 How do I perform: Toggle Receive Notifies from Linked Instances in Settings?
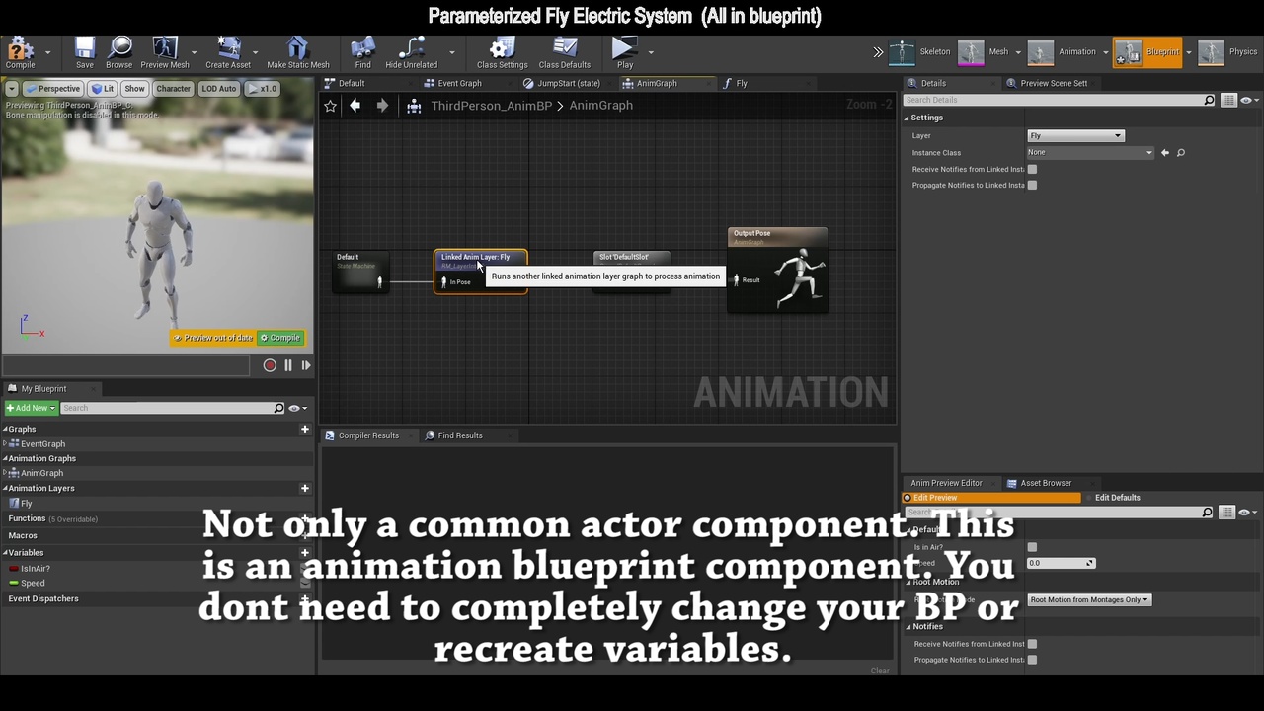pos(1032,169)
